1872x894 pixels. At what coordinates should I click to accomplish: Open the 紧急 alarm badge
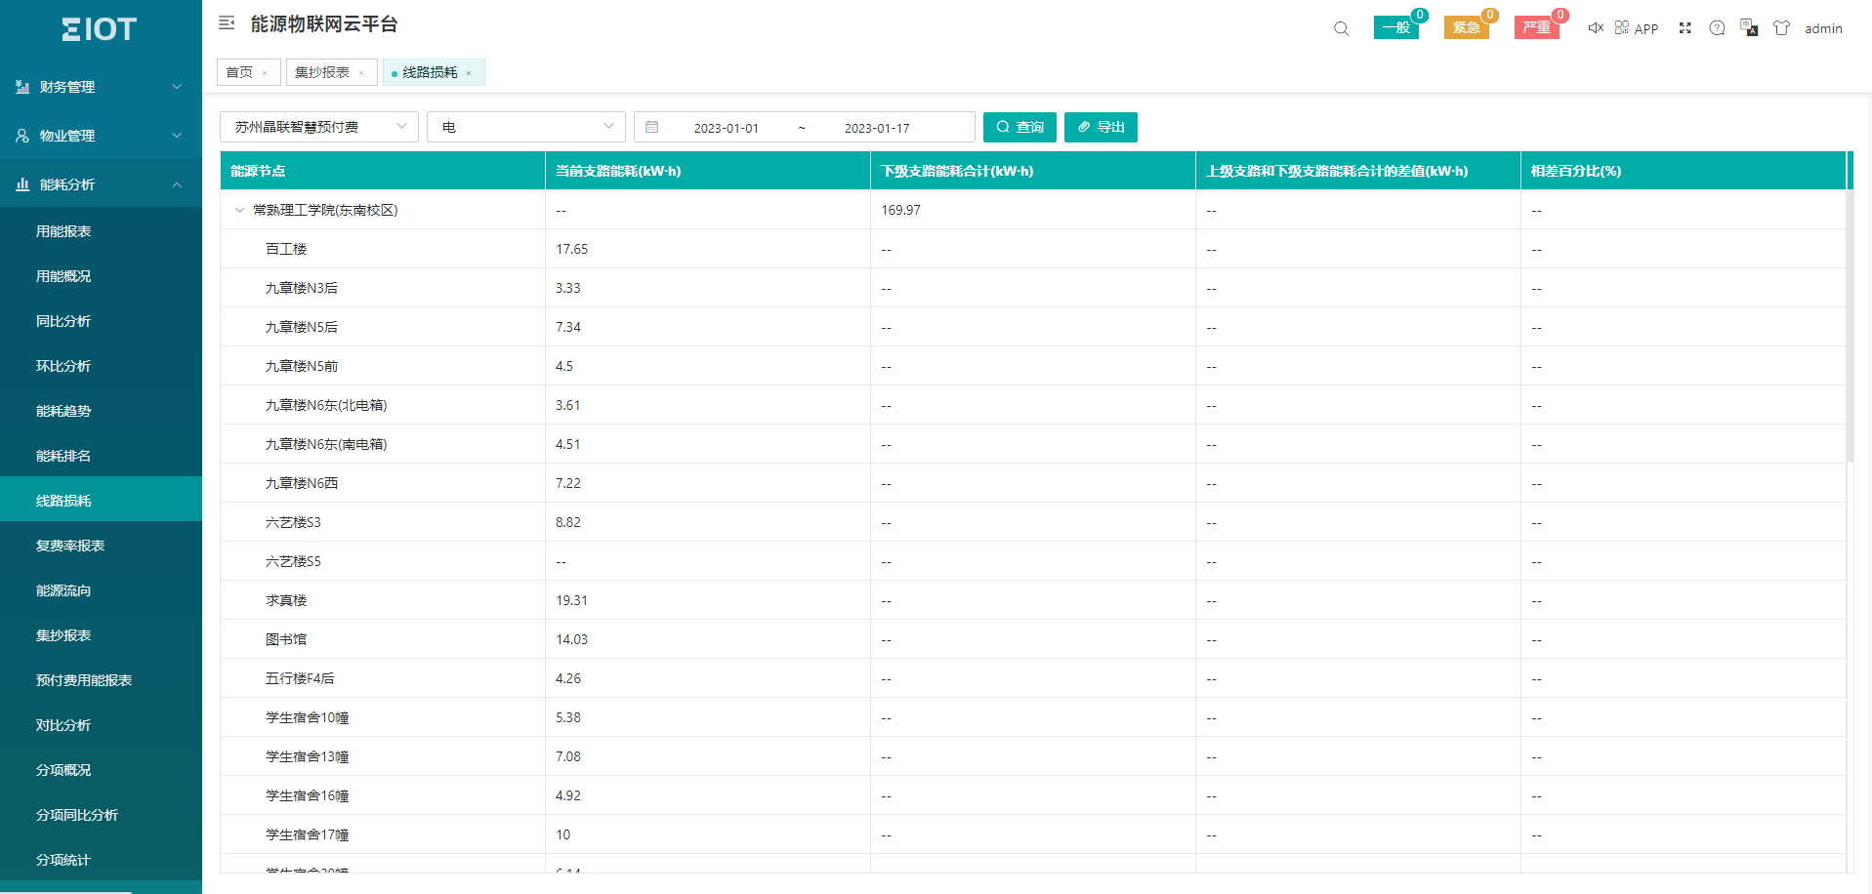(x=1467, y=27)
